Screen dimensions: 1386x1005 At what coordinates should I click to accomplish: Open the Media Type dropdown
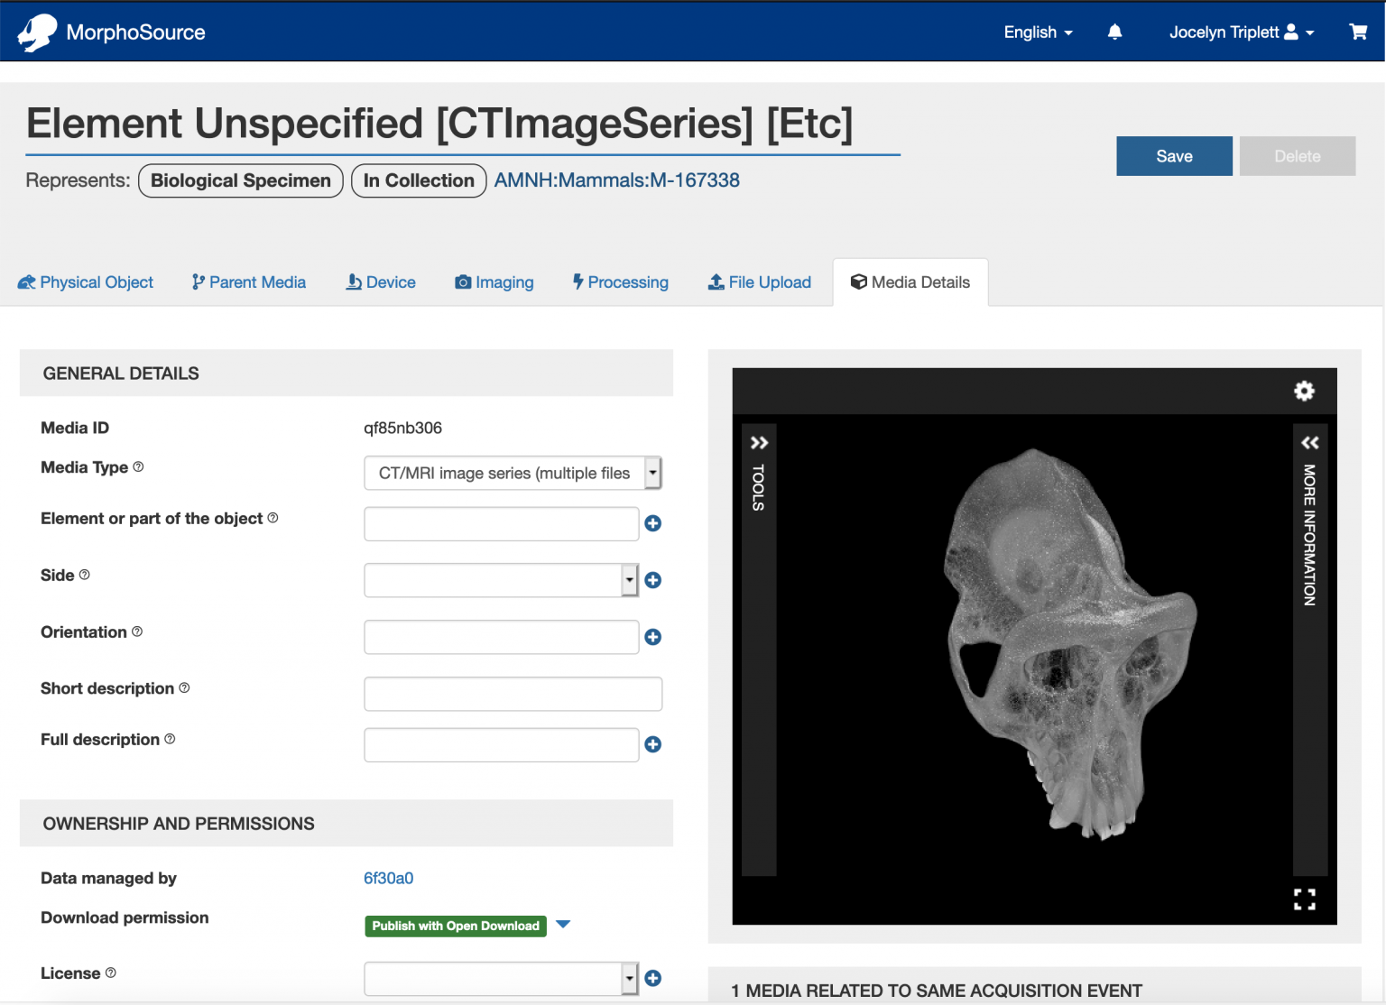click(x=652, y=472)
